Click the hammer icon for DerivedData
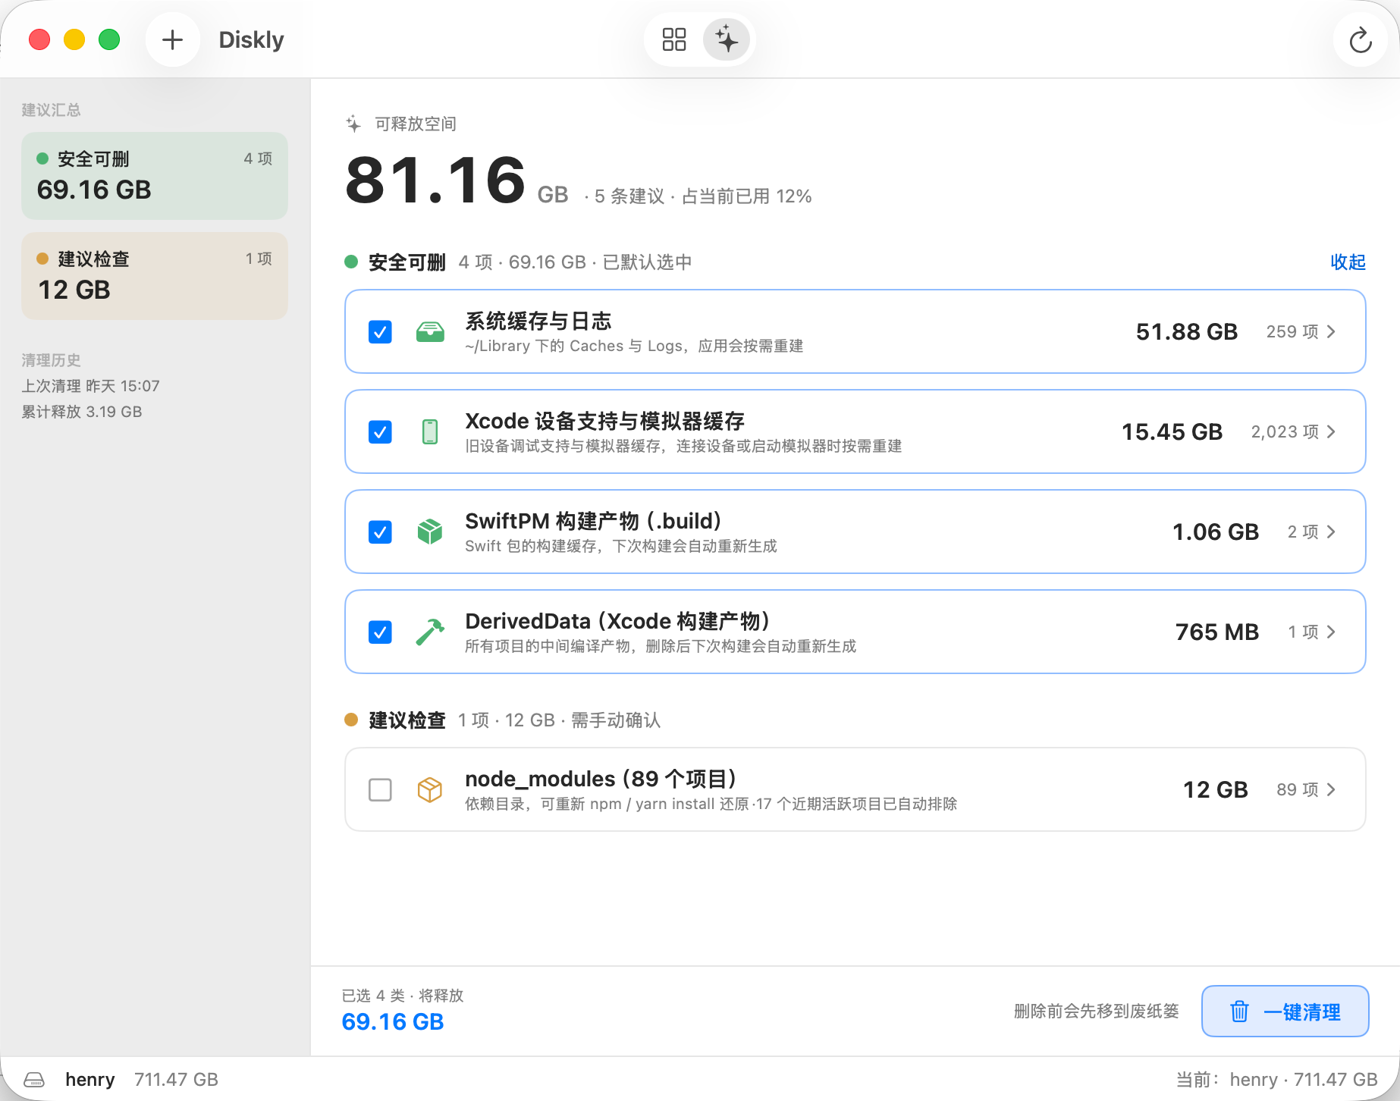This screenshot has height=1101, width=1400. (x=430, y=632)
